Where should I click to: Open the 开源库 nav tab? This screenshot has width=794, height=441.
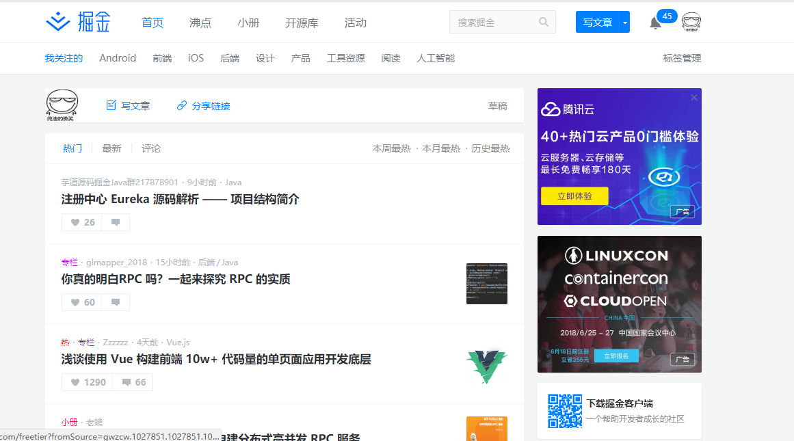tap(302, 23)
